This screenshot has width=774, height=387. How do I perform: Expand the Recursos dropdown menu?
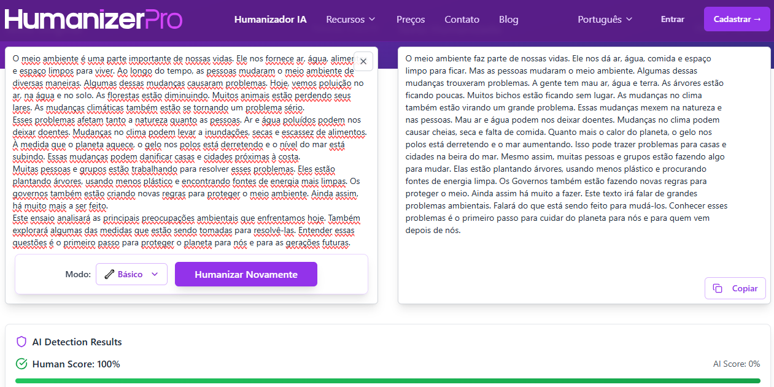click(x=350, y=20)
